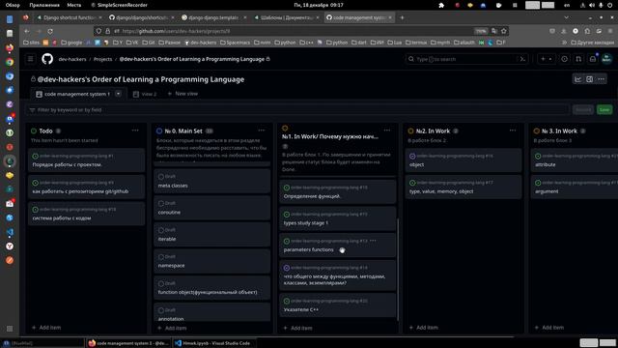Open the Todo column options menu
618x348 pixels.
point(135,130)
